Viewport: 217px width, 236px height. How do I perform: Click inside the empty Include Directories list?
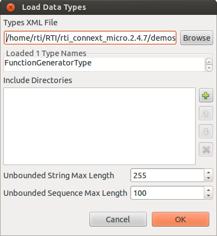point(99,126)
